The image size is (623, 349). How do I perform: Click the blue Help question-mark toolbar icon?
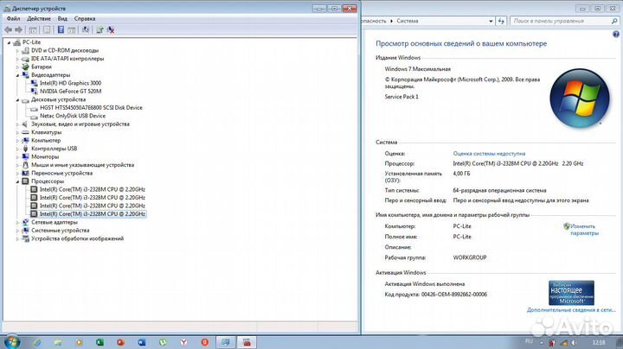[61, 29]
